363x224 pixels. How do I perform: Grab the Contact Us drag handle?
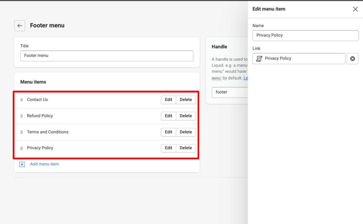pyautogui.click(x=21, y=100)
